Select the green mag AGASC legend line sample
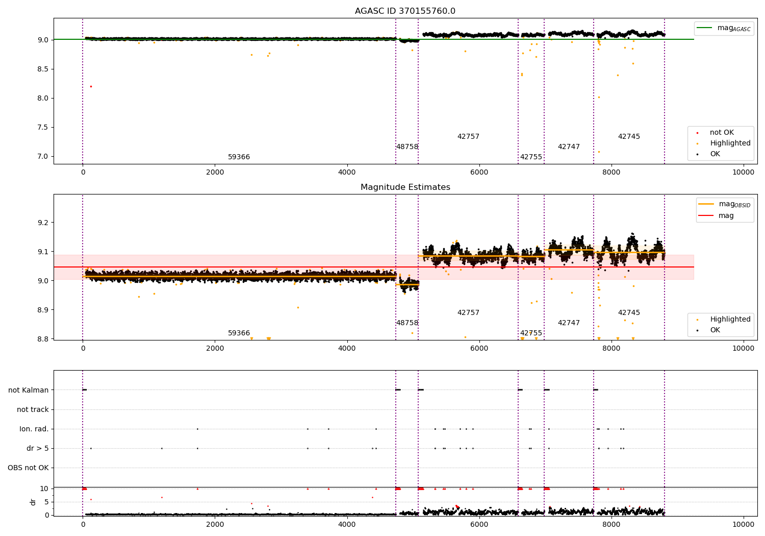This screenshot has height=536, width=765. click(x=705, y=28)
